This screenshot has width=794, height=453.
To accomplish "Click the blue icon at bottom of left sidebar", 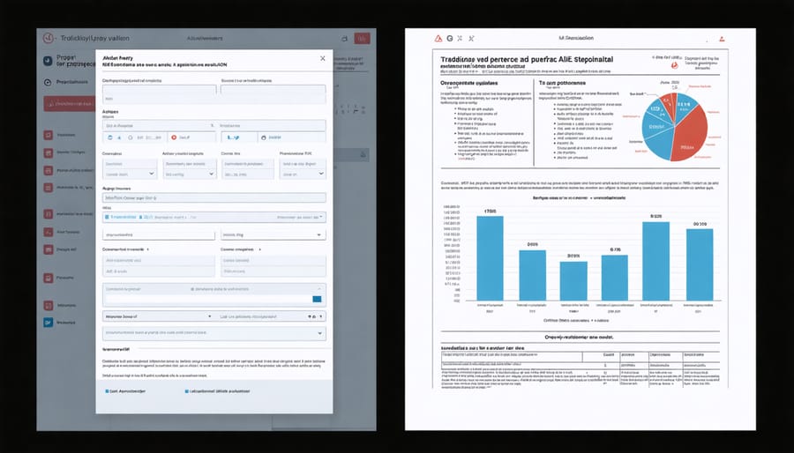I will (x=48, y=323).
